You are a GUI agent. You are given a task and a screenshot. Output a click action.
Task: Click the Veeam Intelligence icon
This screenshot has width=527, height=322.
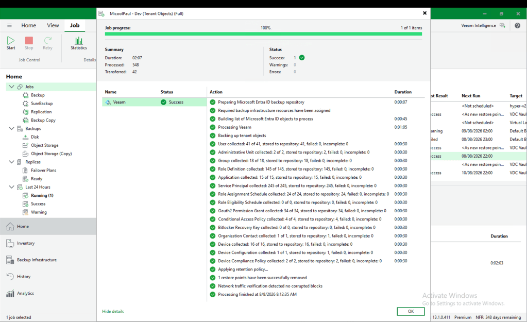pyautogui.click(x=502, y=25)
